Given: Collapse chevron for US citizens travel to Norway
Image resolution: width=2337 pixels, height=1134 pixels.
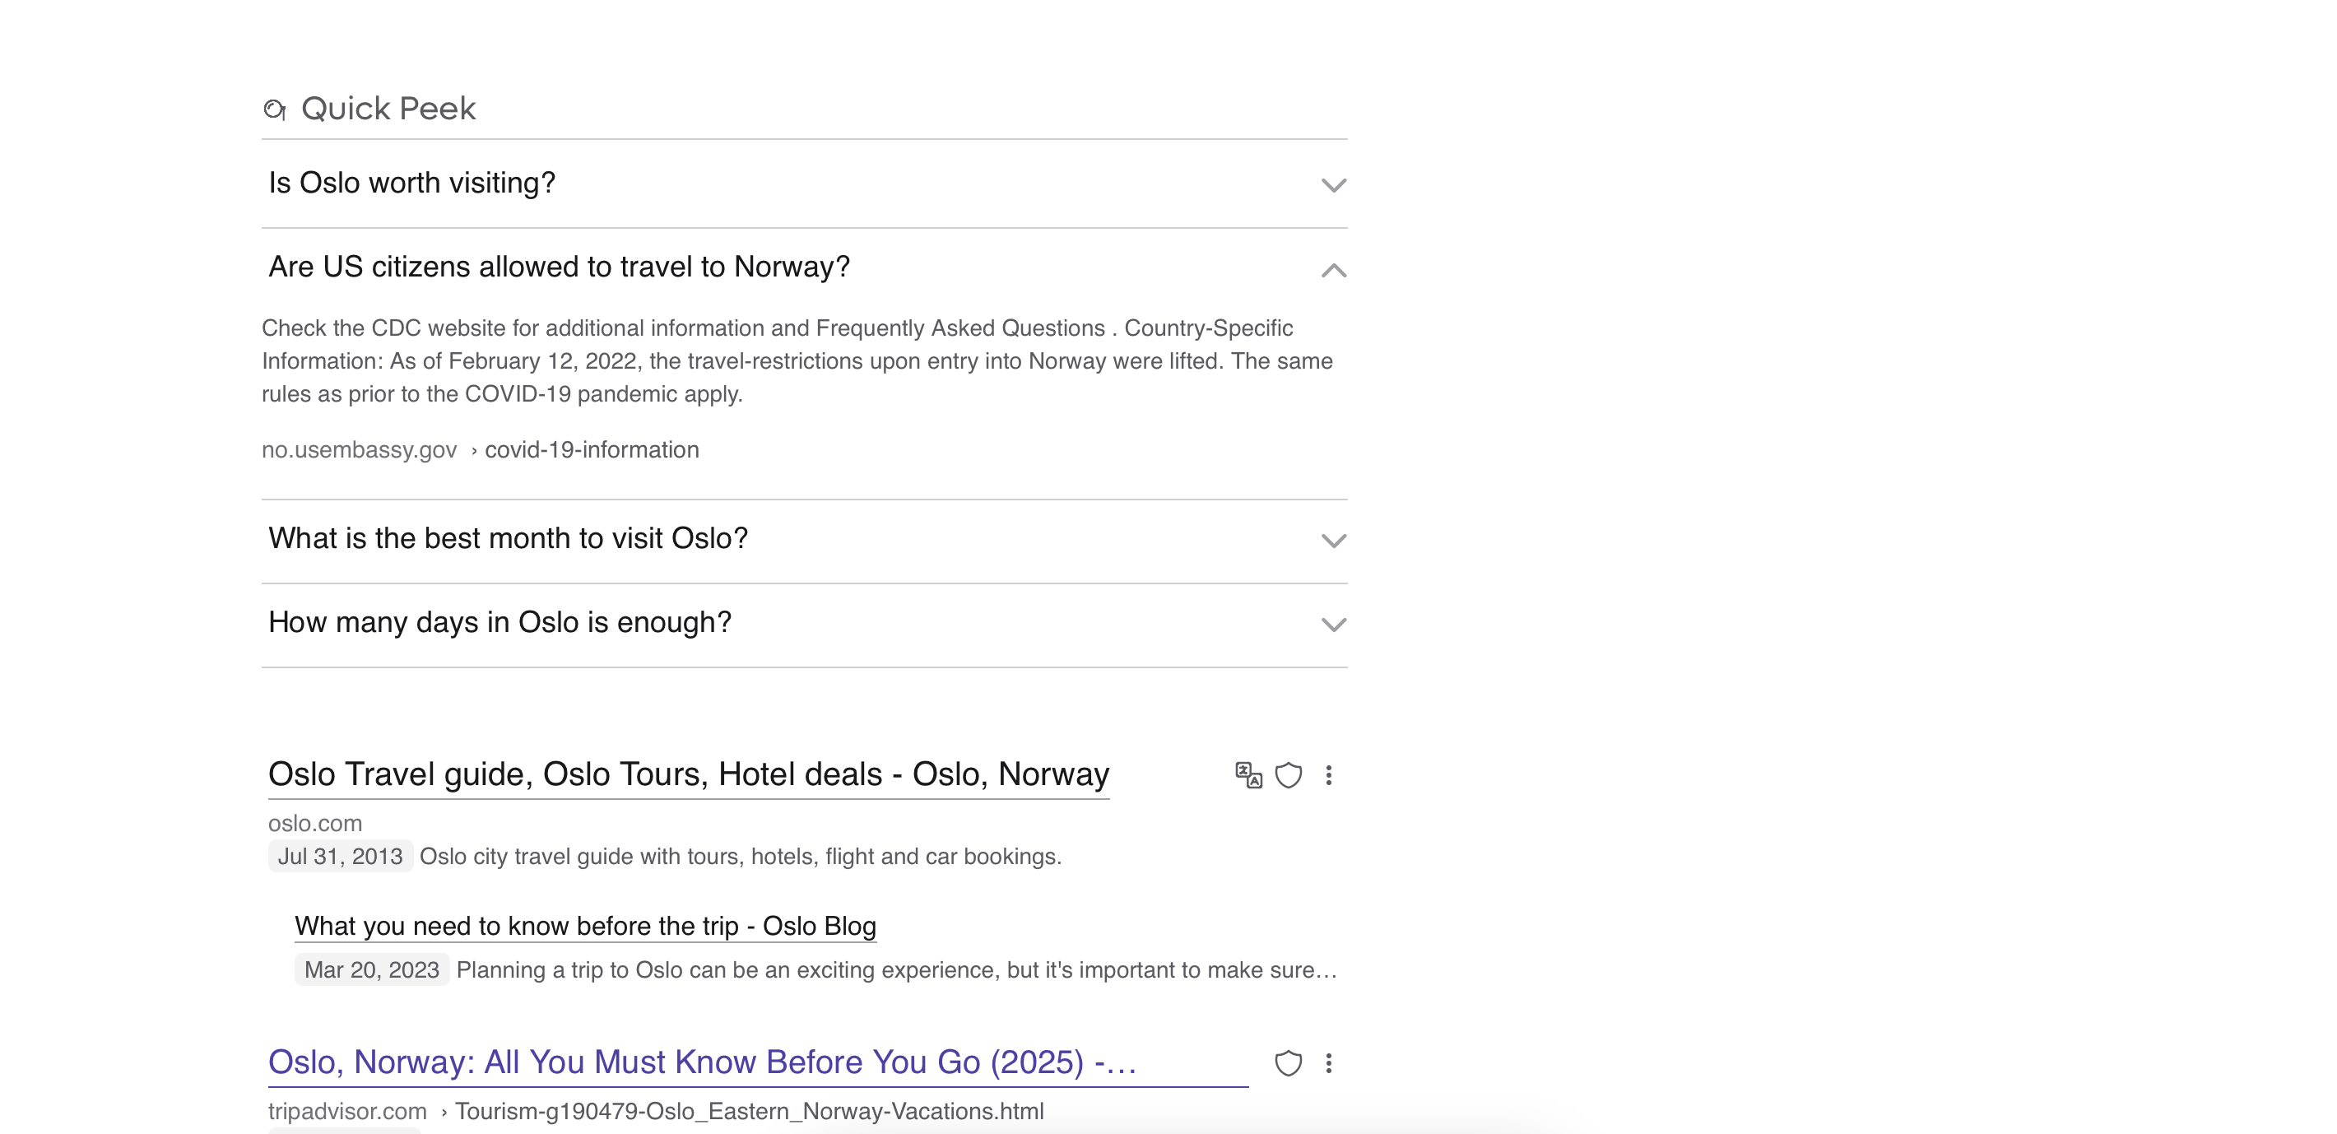Looking at the screenshot, I should 1334,271.
